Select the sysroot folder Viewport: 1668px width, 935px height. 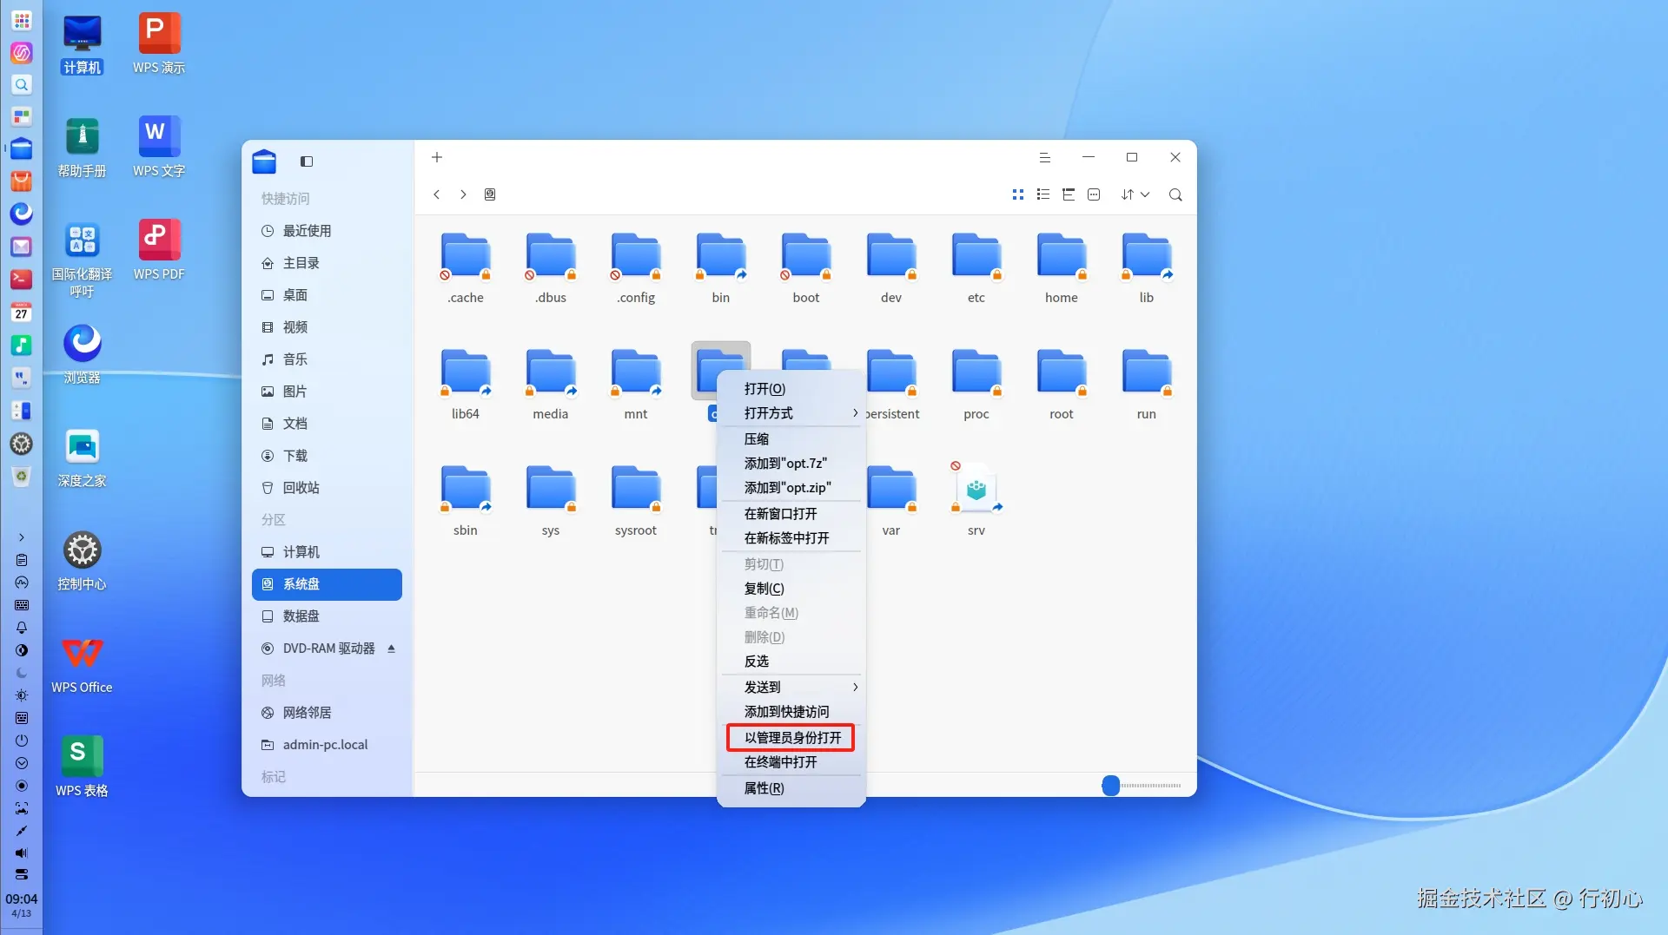[636, 491]
